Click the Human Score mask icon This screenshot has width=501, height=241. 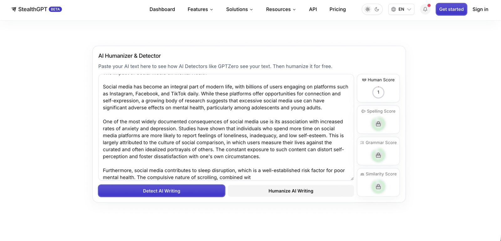pos(364,80)
